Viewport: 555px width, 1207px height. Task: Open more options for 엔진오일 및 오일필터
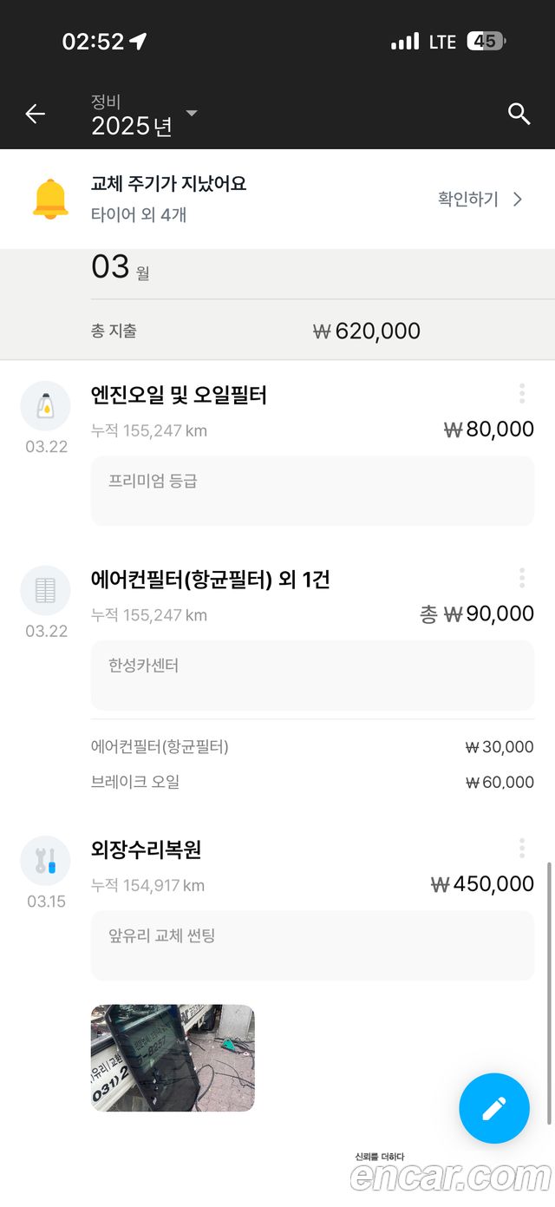522,394
